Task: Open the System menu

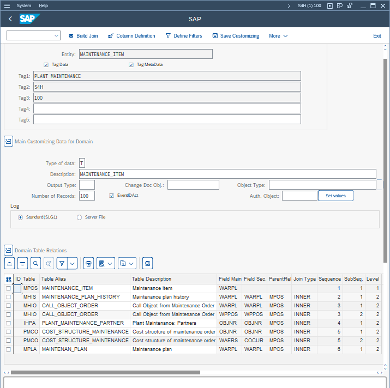Action: click(24, 5)
